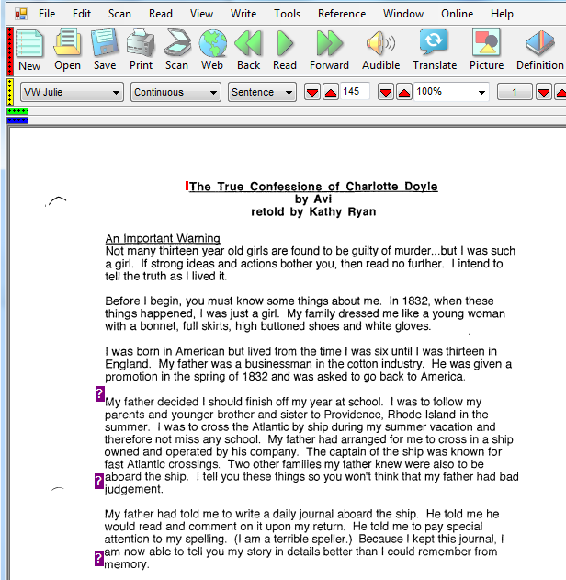Click the text 'by Avi'
566x580 pixels.
point(313,199)
